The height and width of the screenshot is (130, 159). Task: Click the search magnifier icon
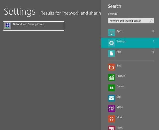pyautogui.click(x=151, y=21)
